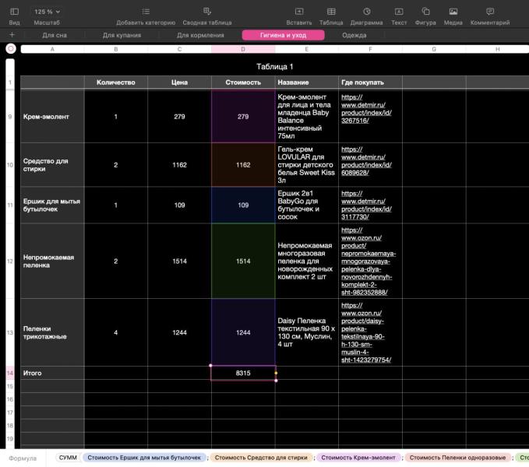Screen dimensions: 529x467
Task: Select quantity cell 4 for Пеленки трикотажные
Action: point(116,332)
